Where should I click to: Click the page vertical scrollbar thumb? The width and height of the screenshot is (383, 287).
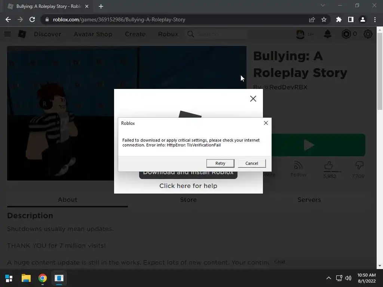pyautogui.click(x=380, y=71)
